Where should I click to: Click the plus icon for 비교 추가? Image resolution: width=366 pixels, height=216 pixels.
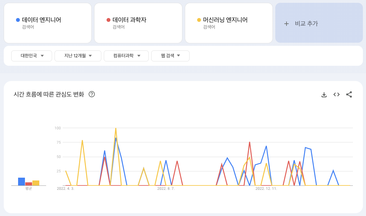(287, 24)
